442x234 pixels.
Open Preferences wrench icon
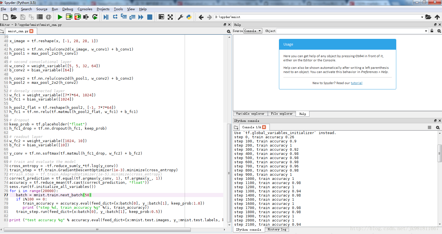181,17
